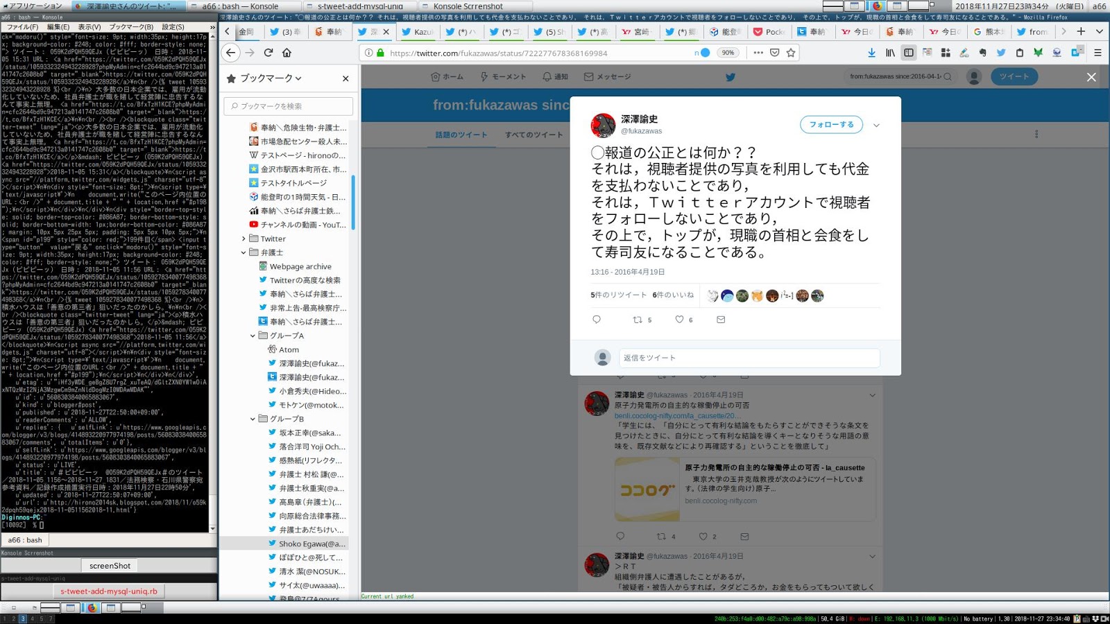Image resolution: width=1110 pixels, height=624 pixels.
Task: Click the screenShot button in Konsole Screenshot
Action: (110, 566)
